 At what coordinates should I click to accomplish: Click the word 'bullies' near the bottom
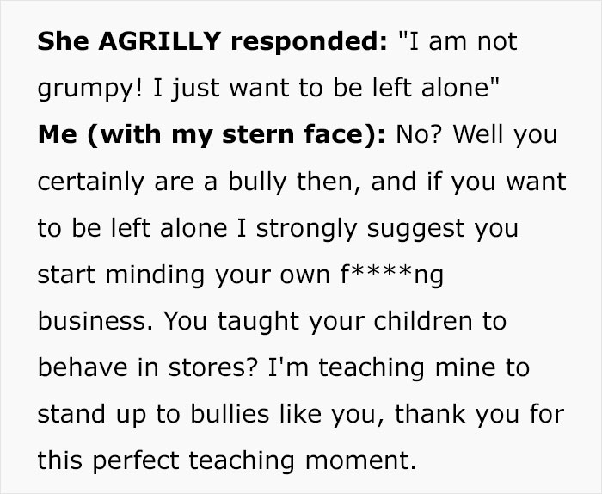pyautogui.click(x=230, y=414)
